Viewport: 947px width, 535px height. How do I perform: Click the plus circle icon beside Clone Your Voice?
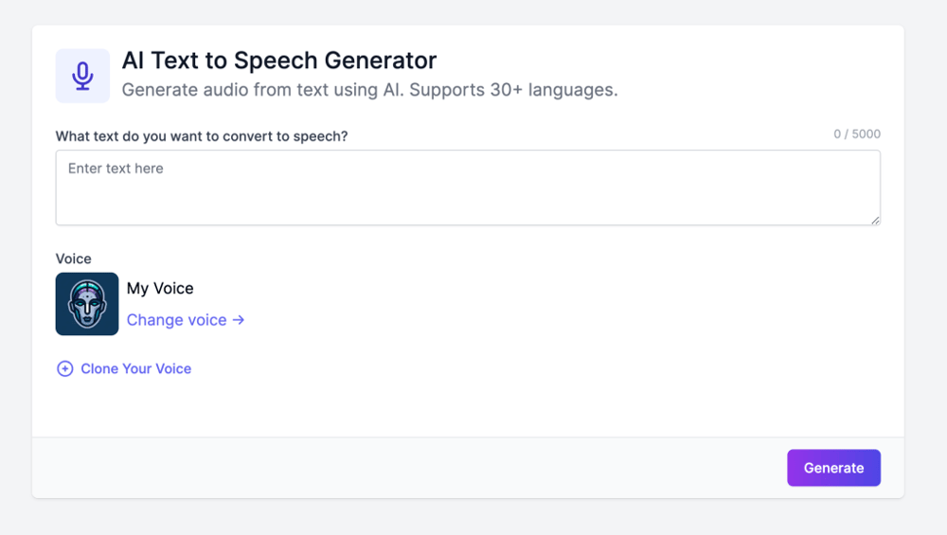click(65, 369)
